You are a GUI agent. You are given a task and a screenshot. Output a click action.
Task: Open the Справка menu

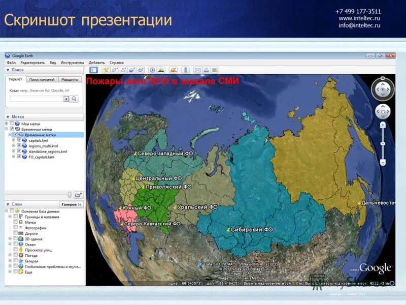pos(117,63)
